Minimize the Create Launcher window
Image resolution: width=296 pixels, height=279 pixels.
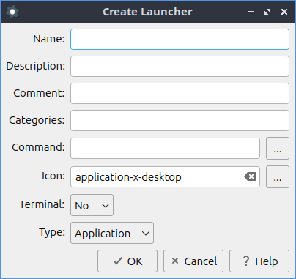251,12
